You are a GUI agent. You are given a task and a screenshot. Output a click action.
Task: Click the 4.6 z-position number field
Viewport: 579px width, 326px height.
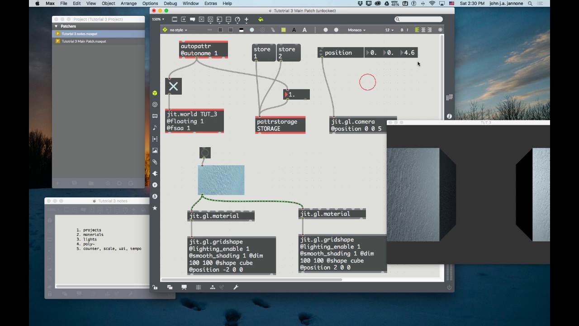pyautogui.click(x=408, y=53)
